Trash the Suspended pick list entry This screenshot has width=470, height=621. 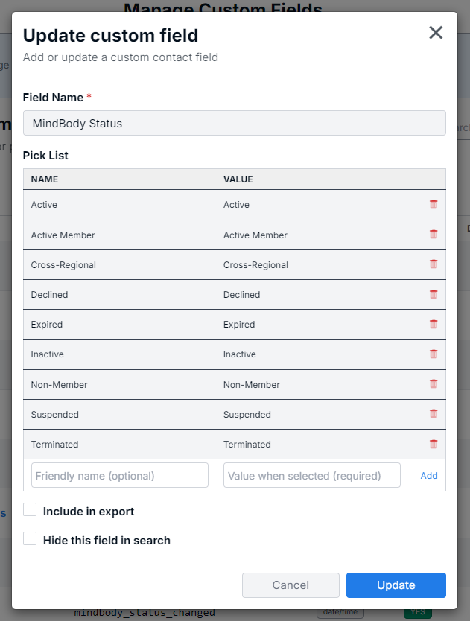[434, 414]
